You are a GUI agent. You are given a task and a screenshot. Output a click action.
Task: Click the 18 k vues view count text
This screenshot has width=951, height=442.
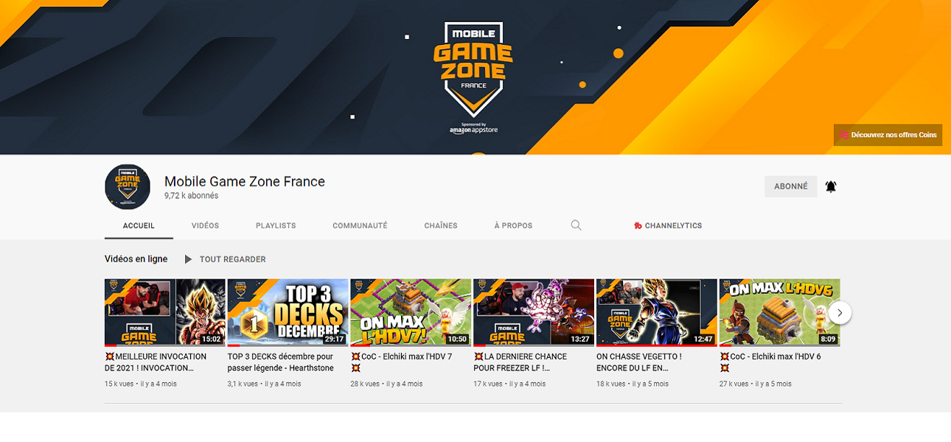tap(611, 384)
